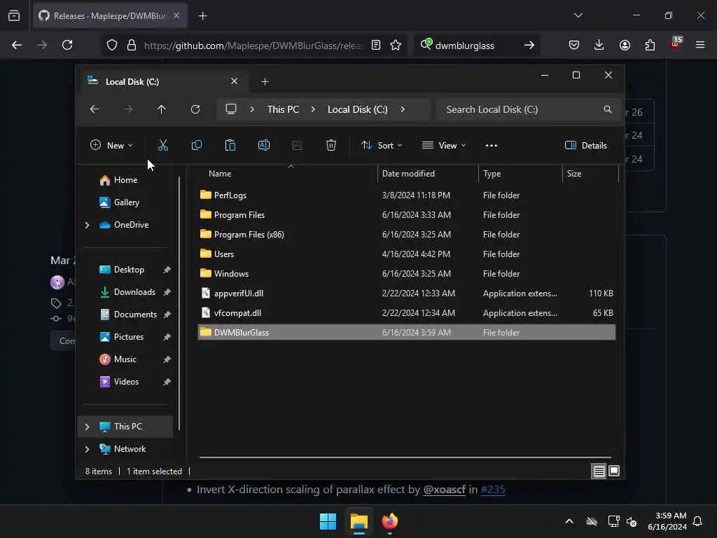
Task: Click the search magnifier in Explorer search box
Action: (607, 109)
